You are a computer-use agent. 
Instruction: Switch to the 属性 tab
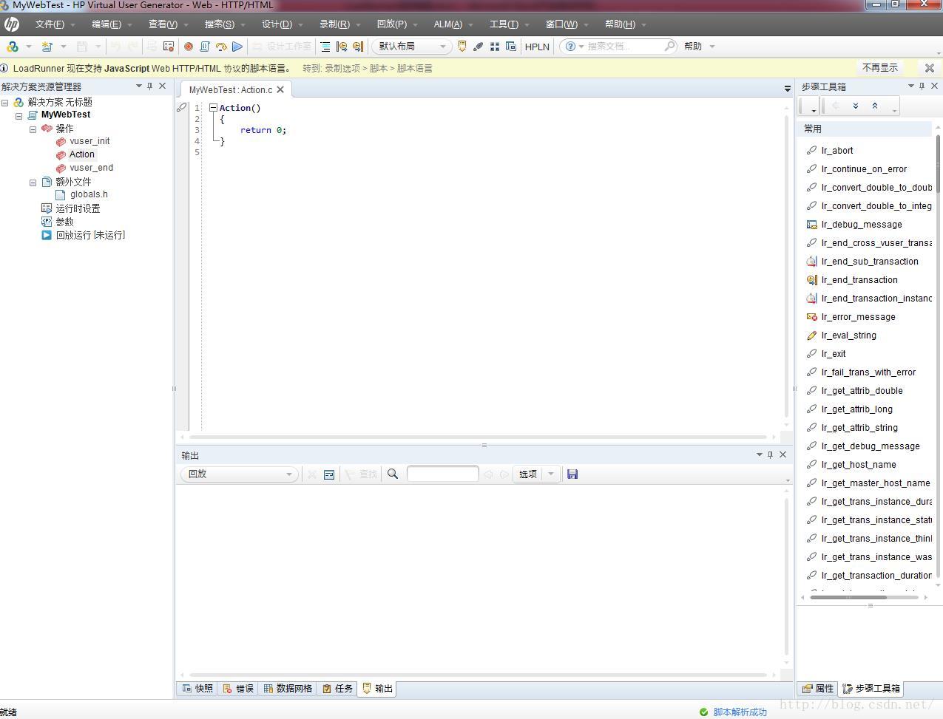(x=818, y=689)
